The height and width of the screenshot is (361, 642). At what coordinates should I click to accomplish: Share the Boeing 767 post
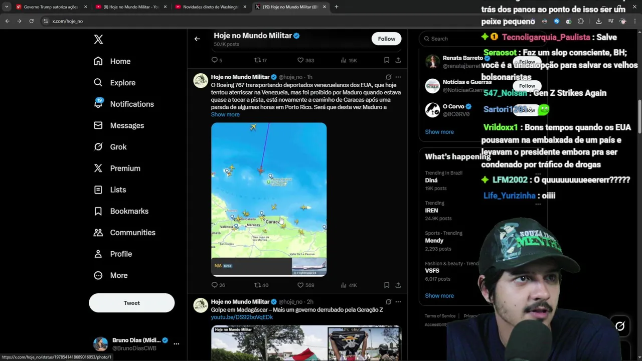coord(398,285)
